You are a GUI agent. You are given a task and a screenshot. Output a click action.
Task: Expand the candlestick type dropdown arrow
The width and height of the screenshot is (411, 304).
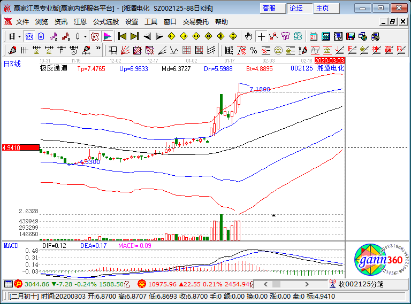point(85,37)
